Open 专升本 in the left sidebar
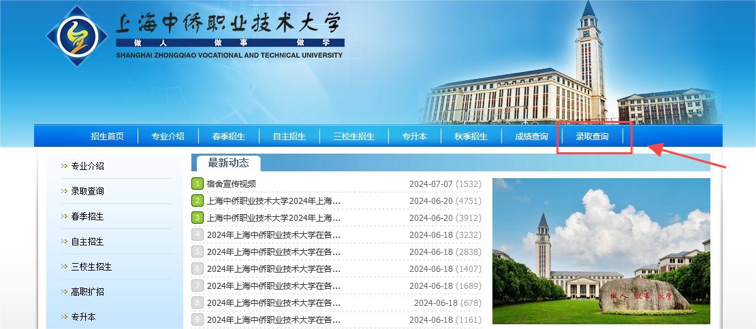Image resolution: width=756 pixels, height=329 pixels. [84, 317]
